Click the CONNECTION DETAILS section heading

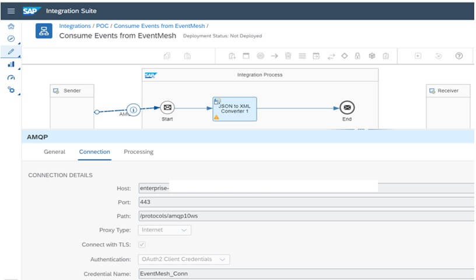(x=61, y=175)
